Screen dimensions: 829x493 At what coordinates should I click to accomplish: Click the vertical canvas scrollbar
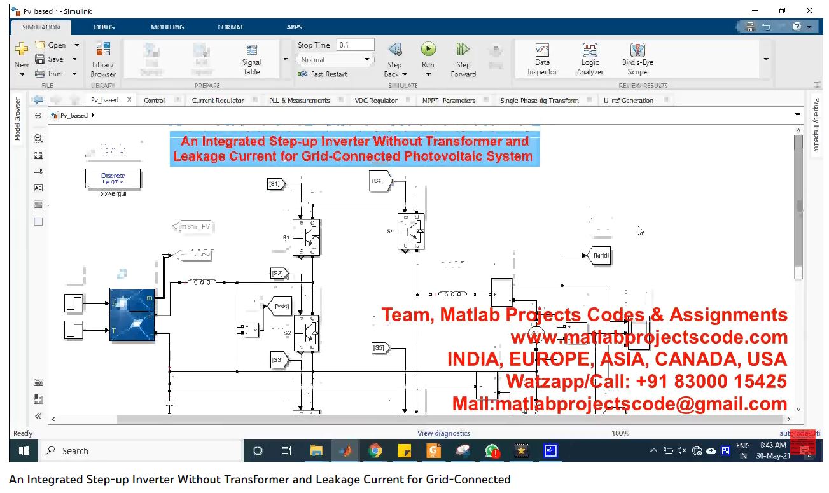[x=798, y=208]
